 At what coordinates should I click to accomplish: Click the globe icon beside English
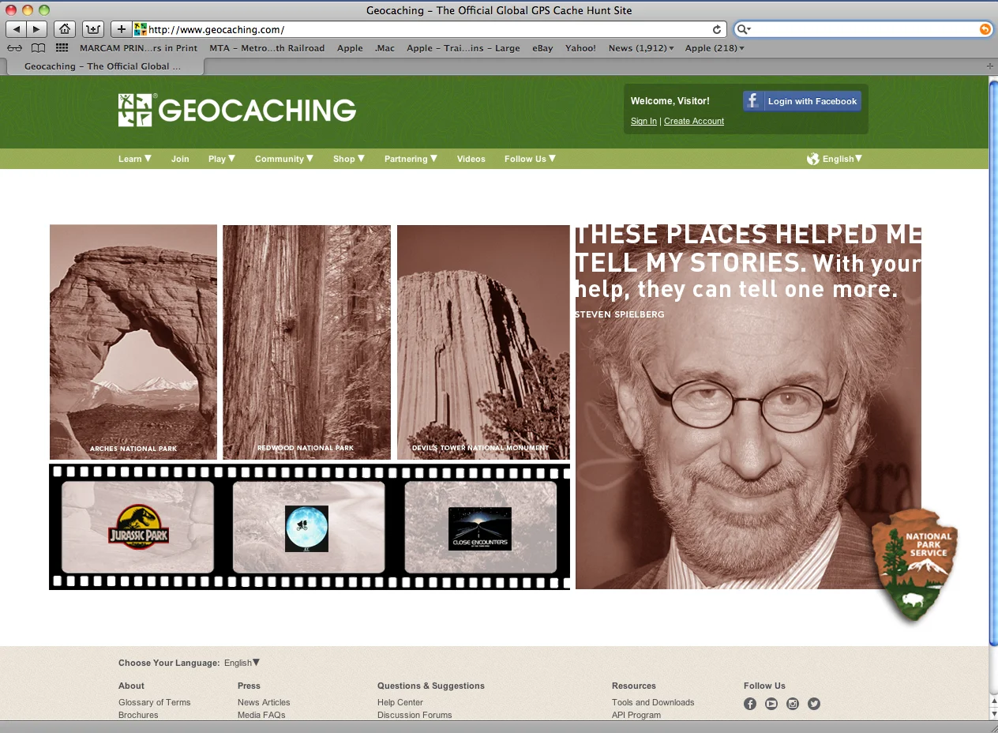coord(812,159)
